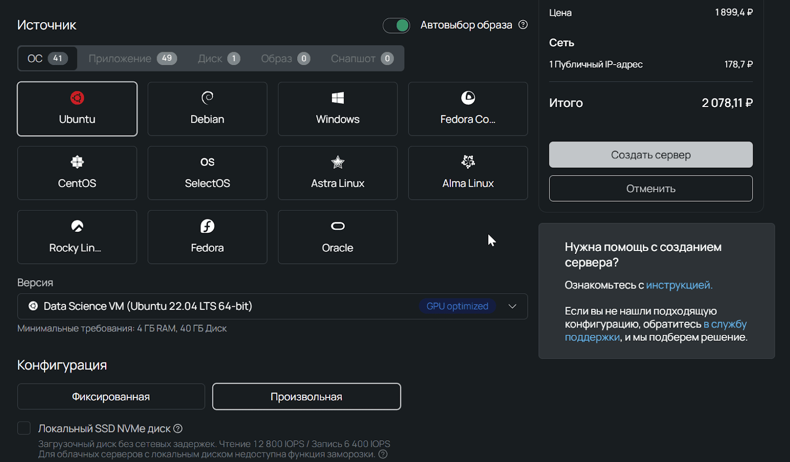This screenshot has width=790, height=462.
Task: Disable the Автовыбор образа toggle
Action: [x=396, y=25]
